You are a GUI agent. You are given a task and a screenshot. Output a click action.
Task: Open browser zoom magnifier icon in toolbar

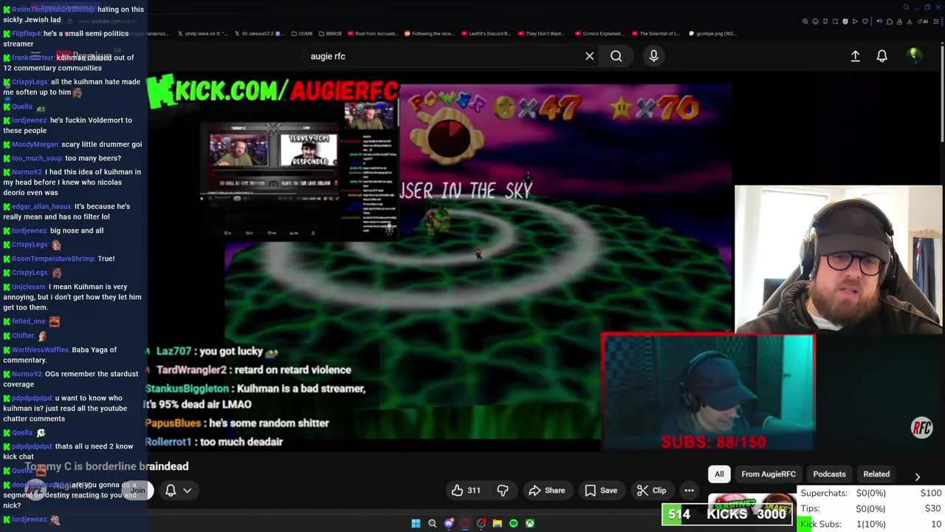[x=805, y=21]
